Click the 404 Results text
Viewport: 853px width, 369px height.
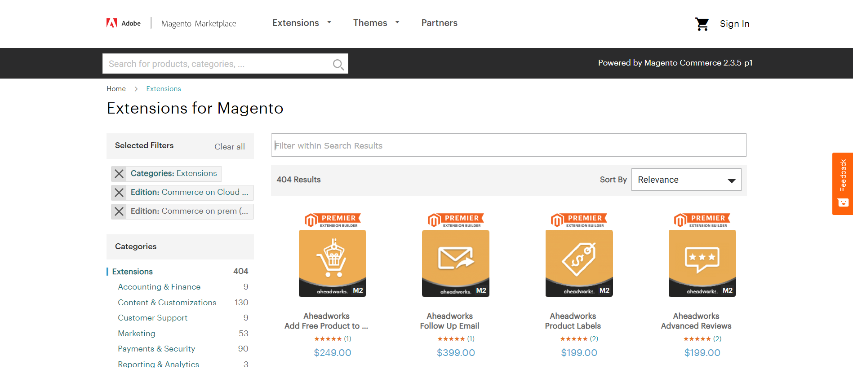298,180
